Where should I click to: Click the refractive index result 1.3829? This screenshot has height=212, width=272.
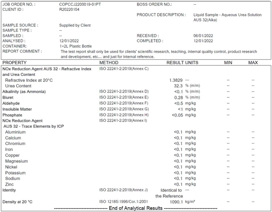tap(176, 80)
